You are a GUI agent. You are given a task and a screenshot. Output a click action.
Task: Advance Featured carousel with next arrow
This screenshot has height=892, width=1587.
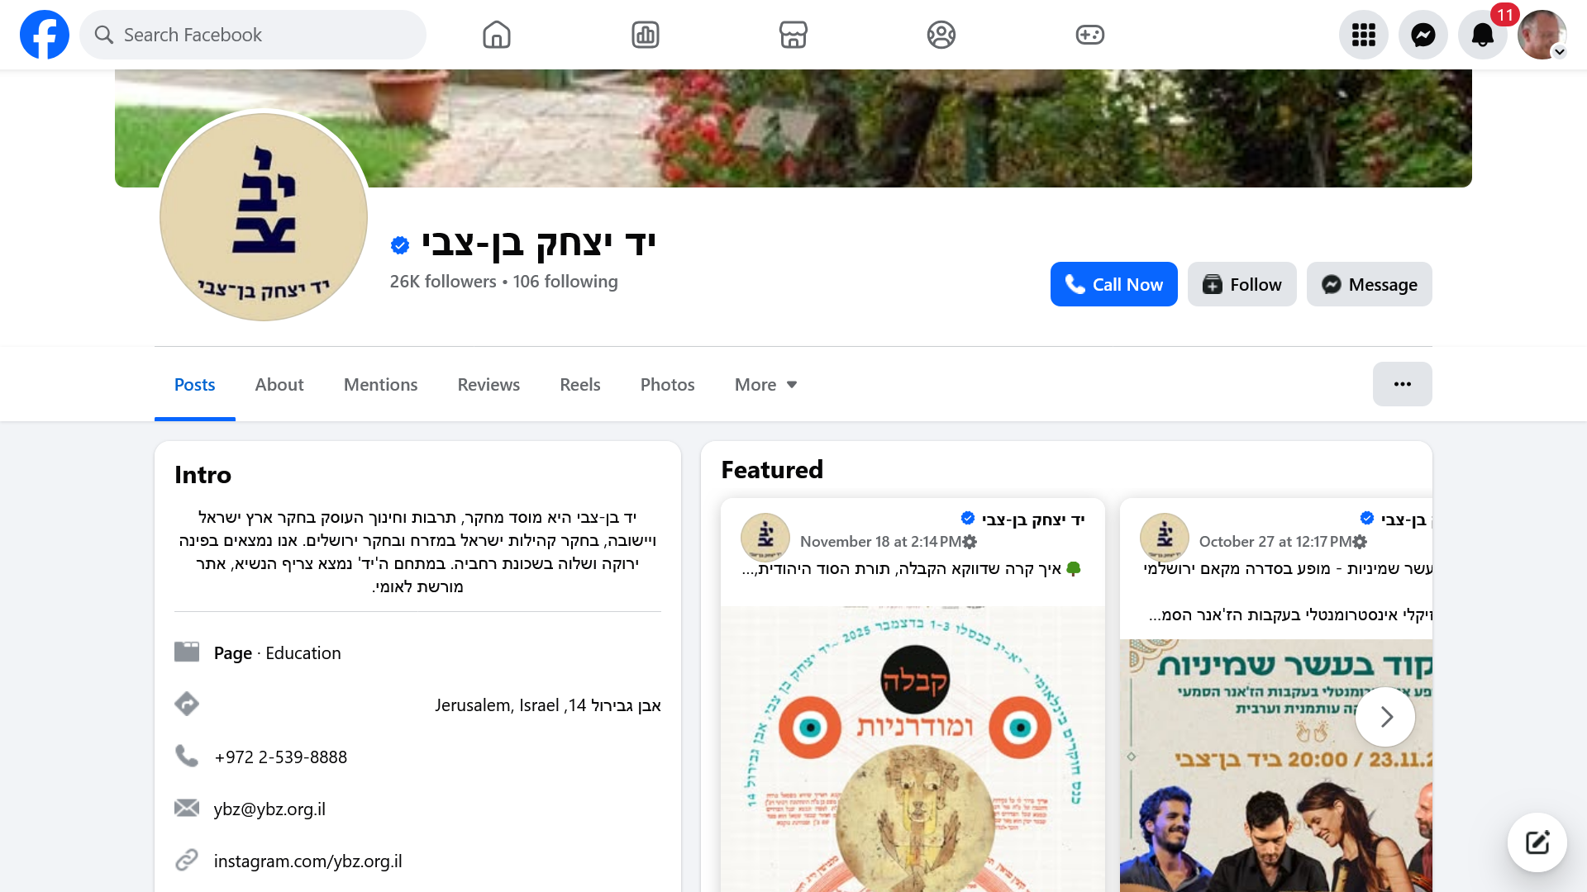point(1385,717)
